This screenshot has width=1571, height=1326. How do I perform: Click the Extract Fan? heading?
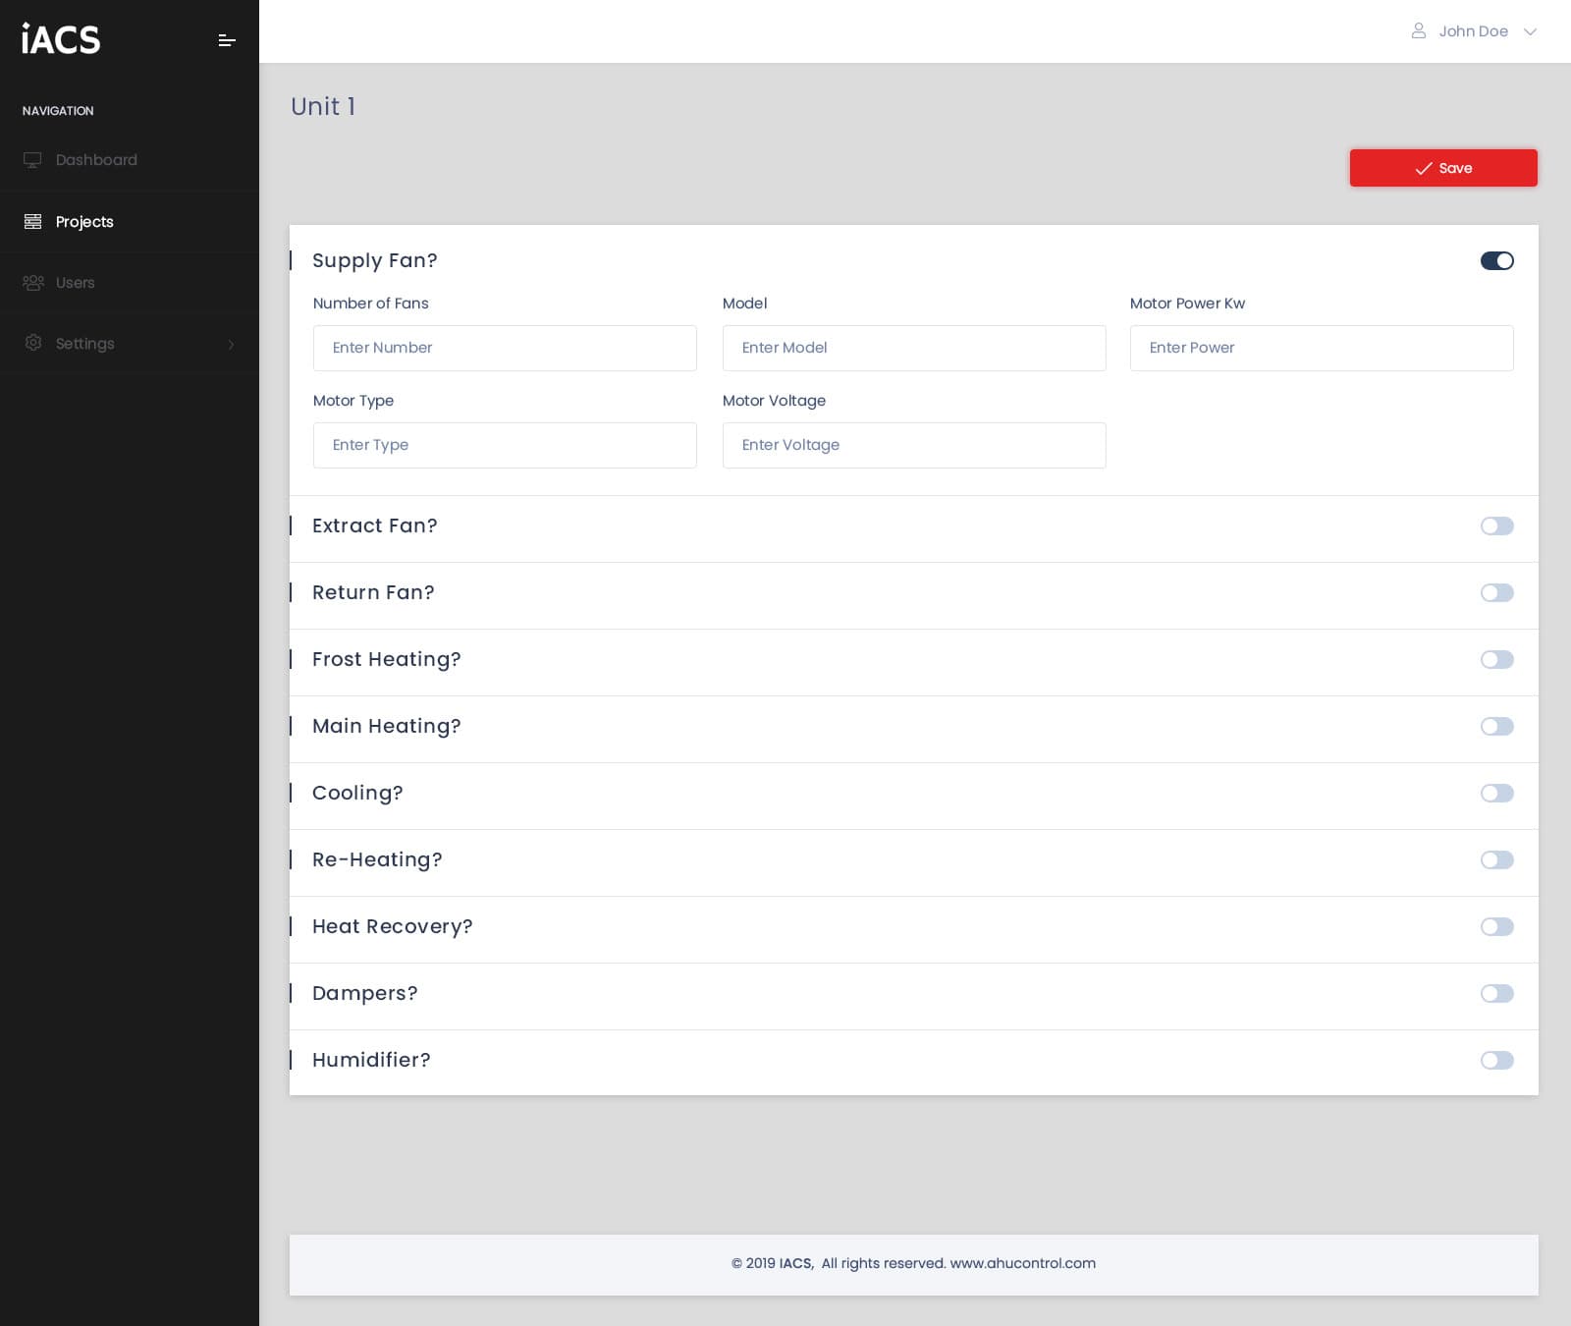pyautogui.click(x=375, y=525)
